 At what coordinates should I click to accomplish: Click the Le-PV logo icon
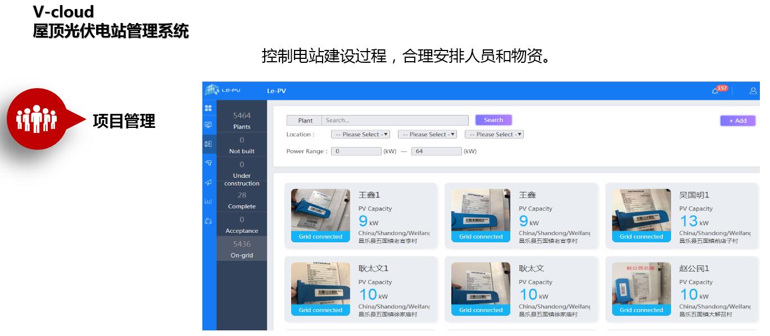pyautogui.click(x=212, y=90)
